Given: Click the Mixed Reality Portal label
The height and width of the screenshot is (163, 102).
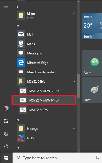Looking at the screenshot, I should pyautogui.click(x=41, y=72).
